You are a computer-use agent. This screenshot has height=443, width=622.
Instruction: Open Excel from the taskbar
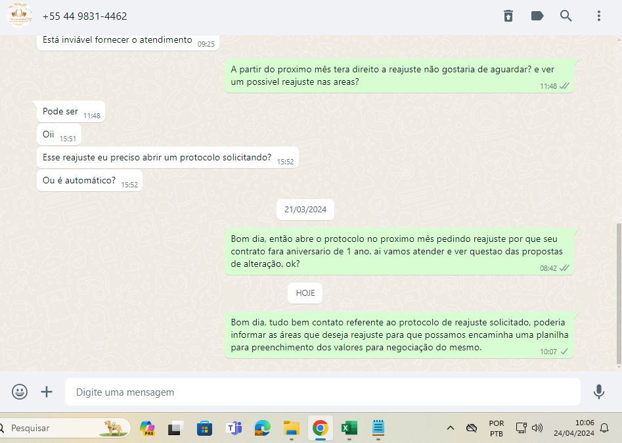(349, 428)
